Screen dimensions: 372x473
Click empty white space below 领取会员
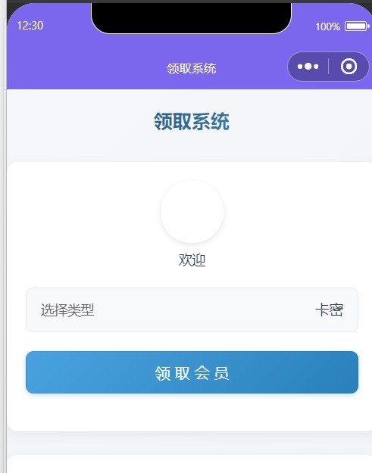192,412
